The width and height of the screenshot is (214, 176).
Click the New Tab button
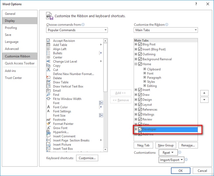tap(143, 146)
